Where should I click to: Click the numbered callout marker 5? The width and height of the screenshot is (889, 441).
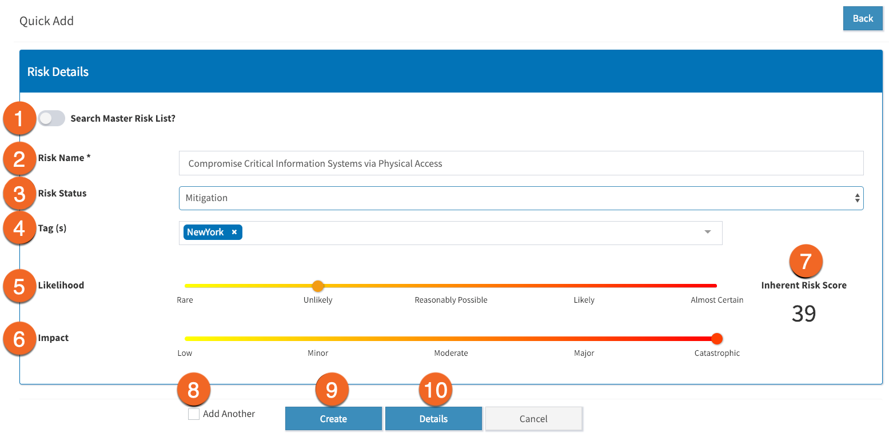point(19,286)
